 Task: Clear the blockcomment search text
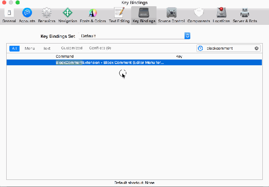click(x=257, y=48)
